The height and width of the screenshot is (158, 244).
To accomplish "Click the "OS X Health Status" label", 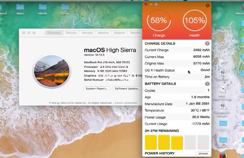I will [159, 70].
